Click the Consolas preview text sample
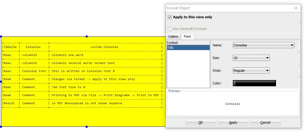 233,104
